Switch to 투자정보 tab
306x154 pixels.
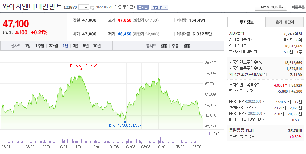pos(247,22)
